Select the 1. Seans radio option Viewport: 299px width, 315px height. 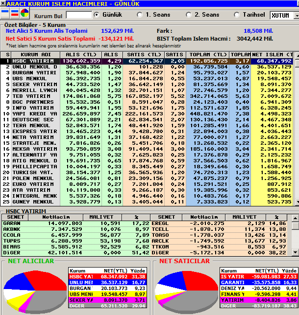[x=140, y=15]
